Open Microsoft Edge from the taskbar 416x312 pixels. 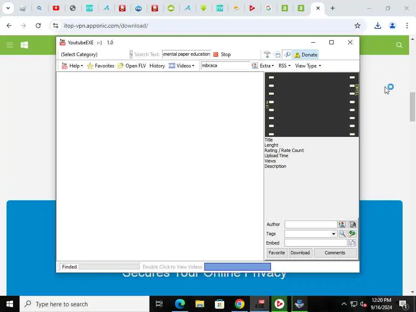[180, 304]
